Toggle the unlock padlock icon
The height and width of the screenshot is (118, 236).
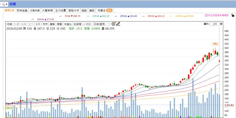pyautogui.click(x=232, y=15)
